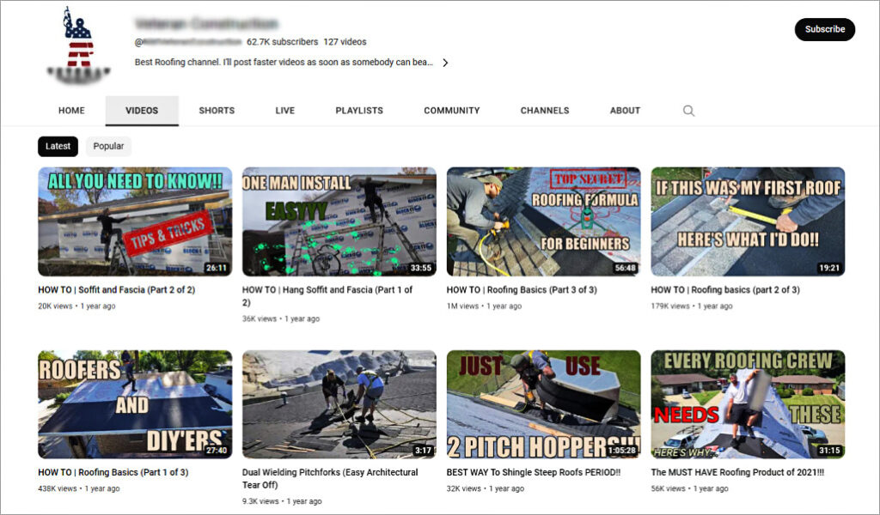Open the channel search icon
The height and width of the screenshot is (515, 880).
(688, 110)
